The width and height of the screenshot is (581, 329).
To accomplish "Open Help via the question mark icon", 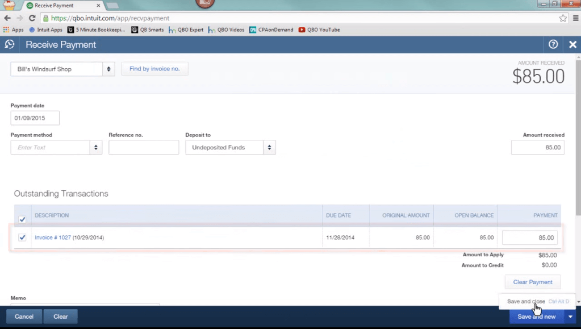I will [553, 44].
